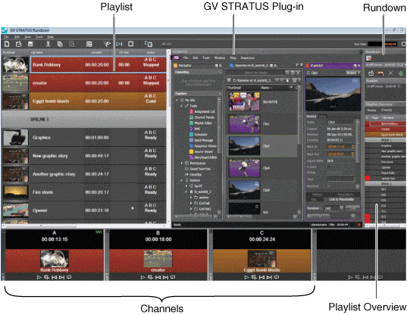The image size is (407, 315).
Task: Expand the Workspaces tree node
Action: coord(182,163)
